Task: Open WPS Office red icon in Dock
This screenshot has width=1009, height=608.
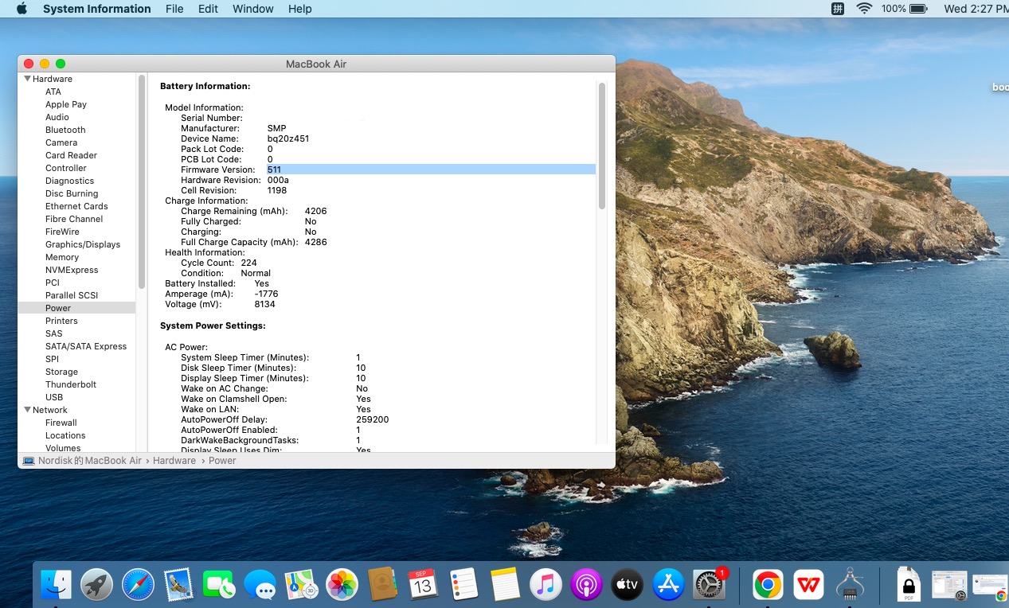Action: click(x=809, y=585)
